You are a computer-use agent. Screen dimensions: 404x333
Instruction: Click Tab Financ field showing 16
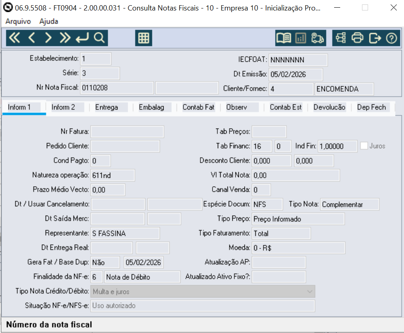tap(262, 146)
